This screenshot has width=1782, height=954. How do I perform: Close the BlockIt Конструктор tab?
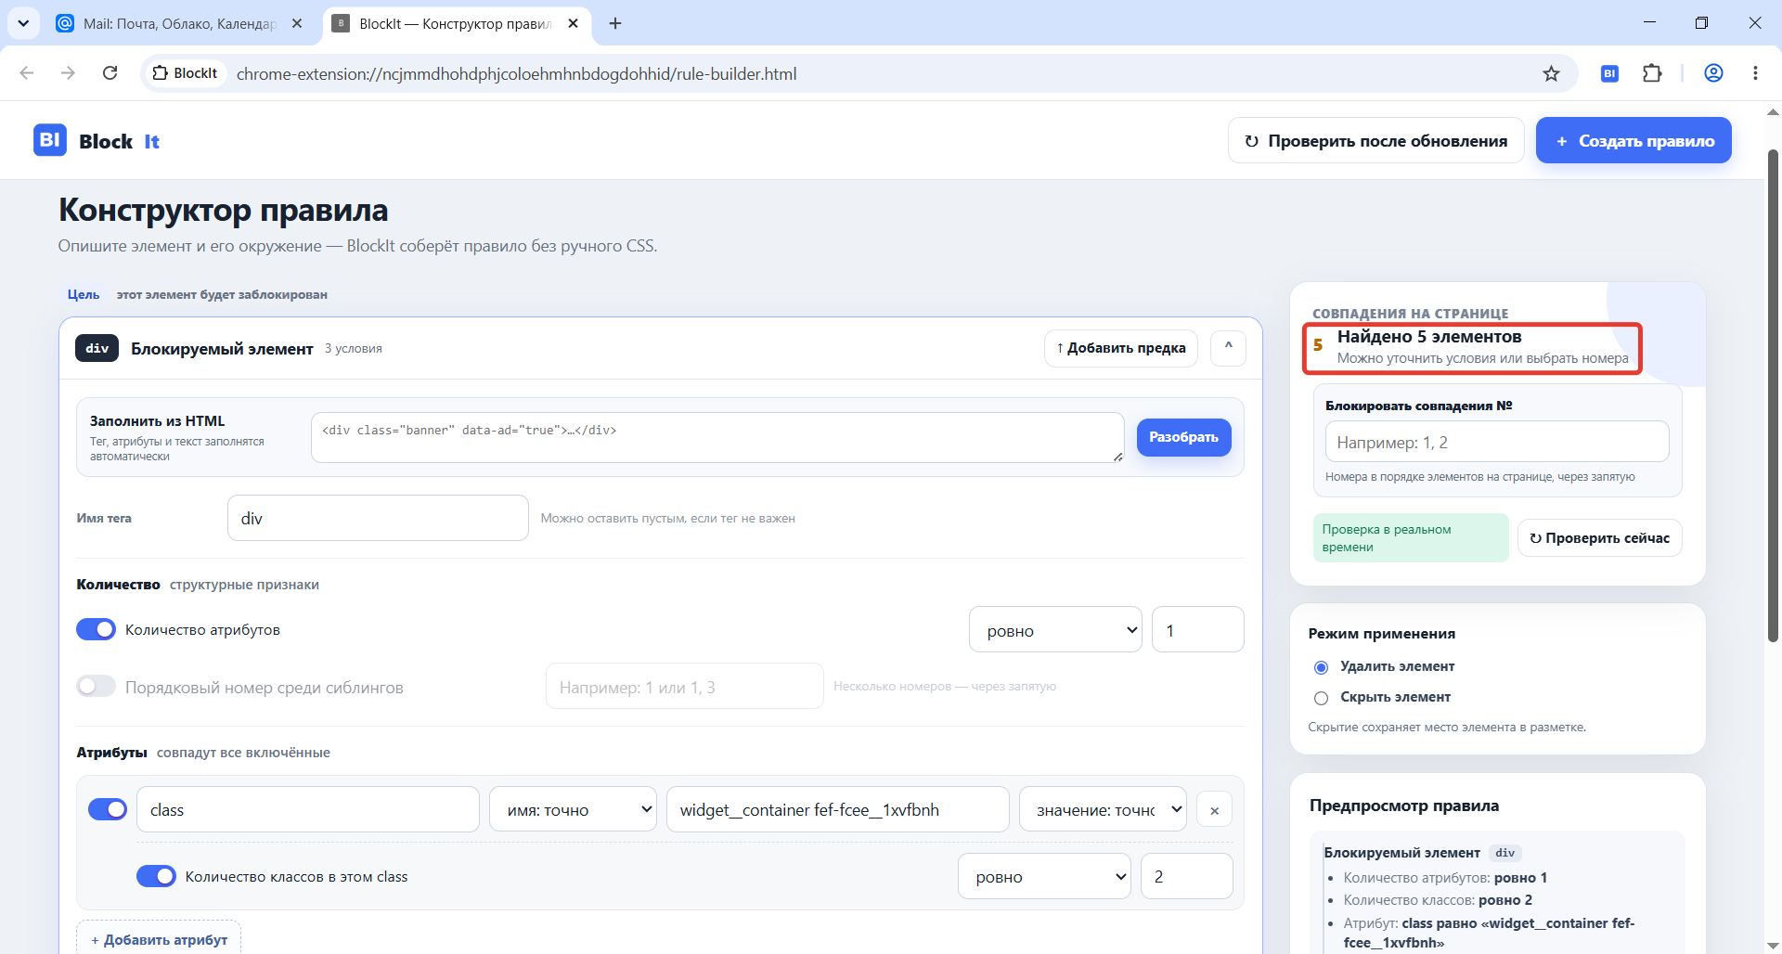pyautogui.click(x=573, y=23)
